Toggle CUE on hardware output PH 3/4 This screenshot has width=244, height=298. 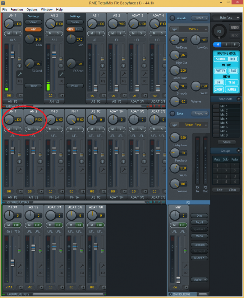[x=17, y=225]
